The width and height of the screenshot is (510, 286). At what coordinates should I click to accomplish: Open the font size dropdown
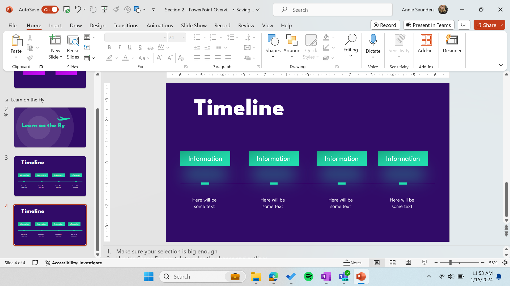(184, 38)
